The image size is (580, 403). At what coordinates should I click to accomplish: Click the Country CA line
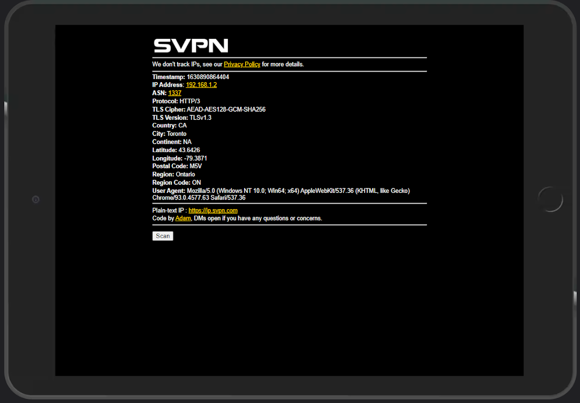click(169, 125)
